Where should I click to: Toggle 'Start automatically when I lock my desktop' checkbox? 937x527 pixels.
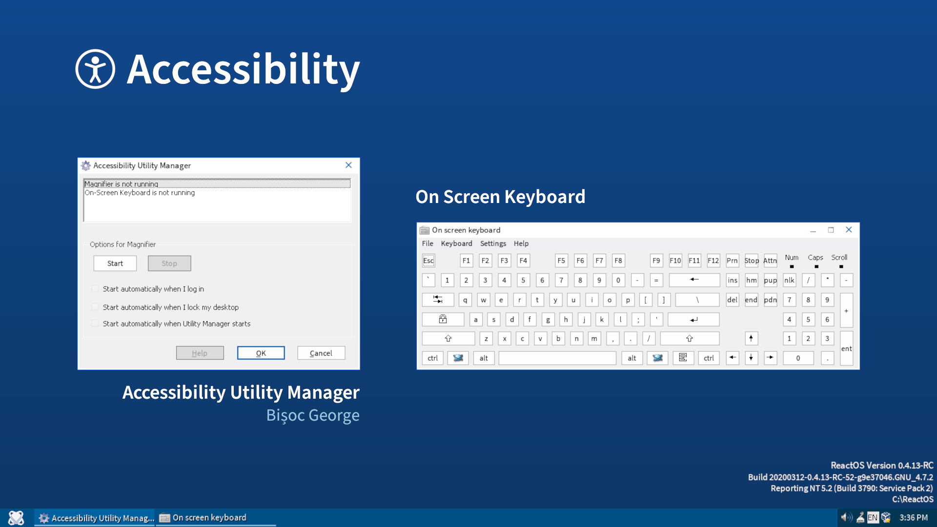[95, 306]
